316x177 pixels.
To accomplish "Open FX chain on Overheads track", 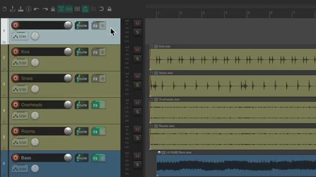I will point(95,105).
